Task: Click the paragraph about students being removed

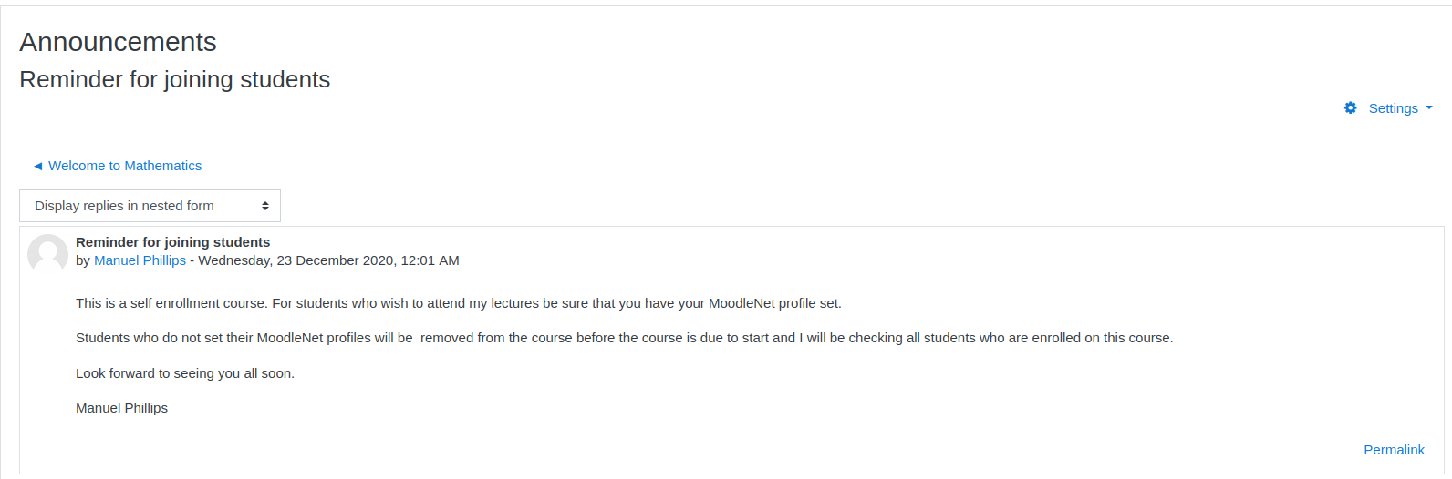Action: [x=624, y=338]
